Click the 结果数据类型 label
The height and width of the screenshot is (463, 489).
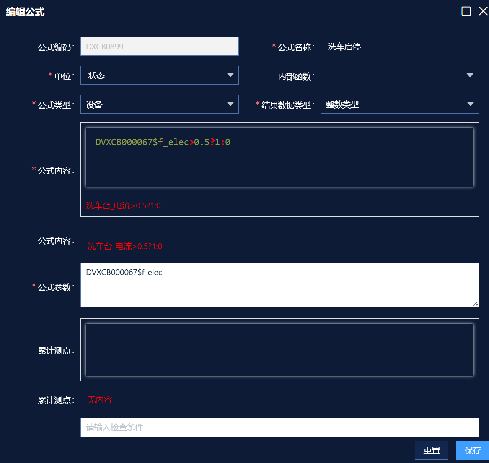pyautogui.click(x=288, y=105)
